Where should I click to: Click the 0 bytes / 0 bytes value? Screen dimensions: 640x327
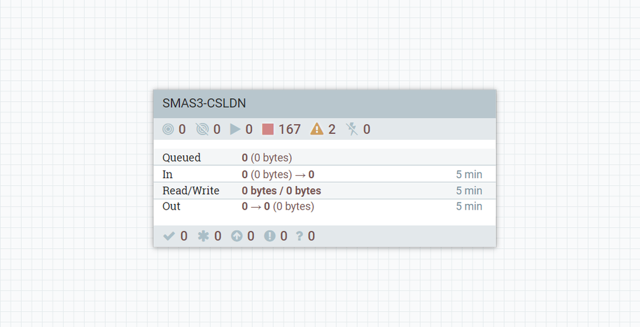(282, 190)
